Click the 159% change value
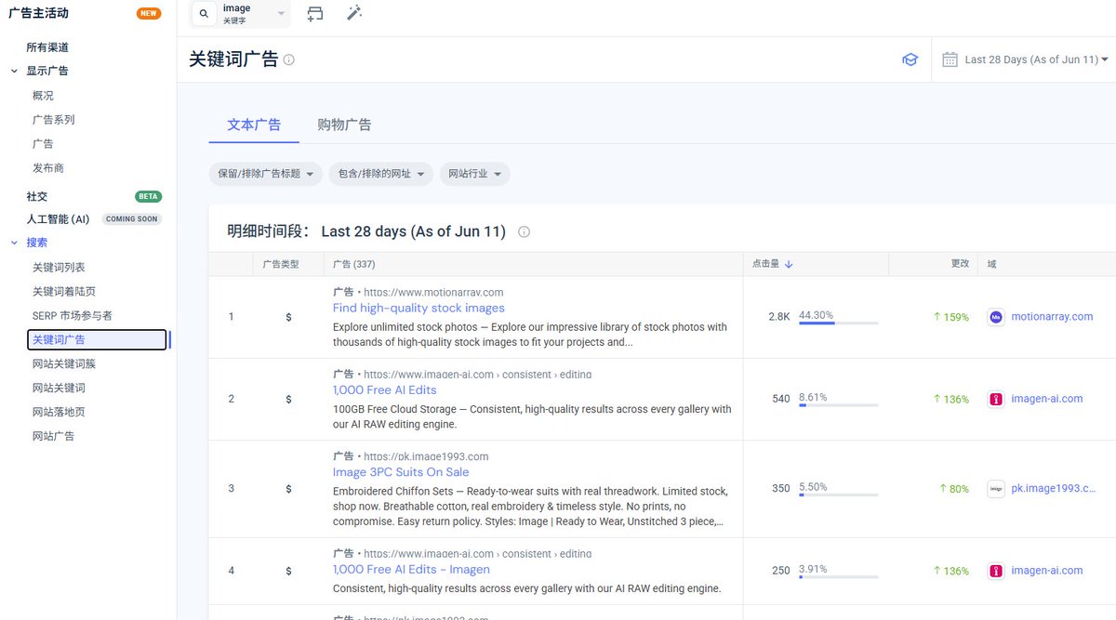Viewport: 1116px width, 620px height. [950, 317]
